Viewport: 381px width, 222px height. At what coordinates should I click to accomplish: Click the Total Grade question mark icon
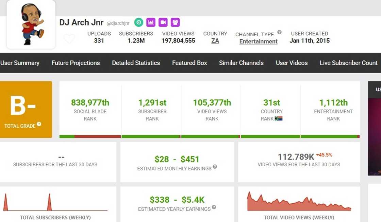tap(39, 124)
